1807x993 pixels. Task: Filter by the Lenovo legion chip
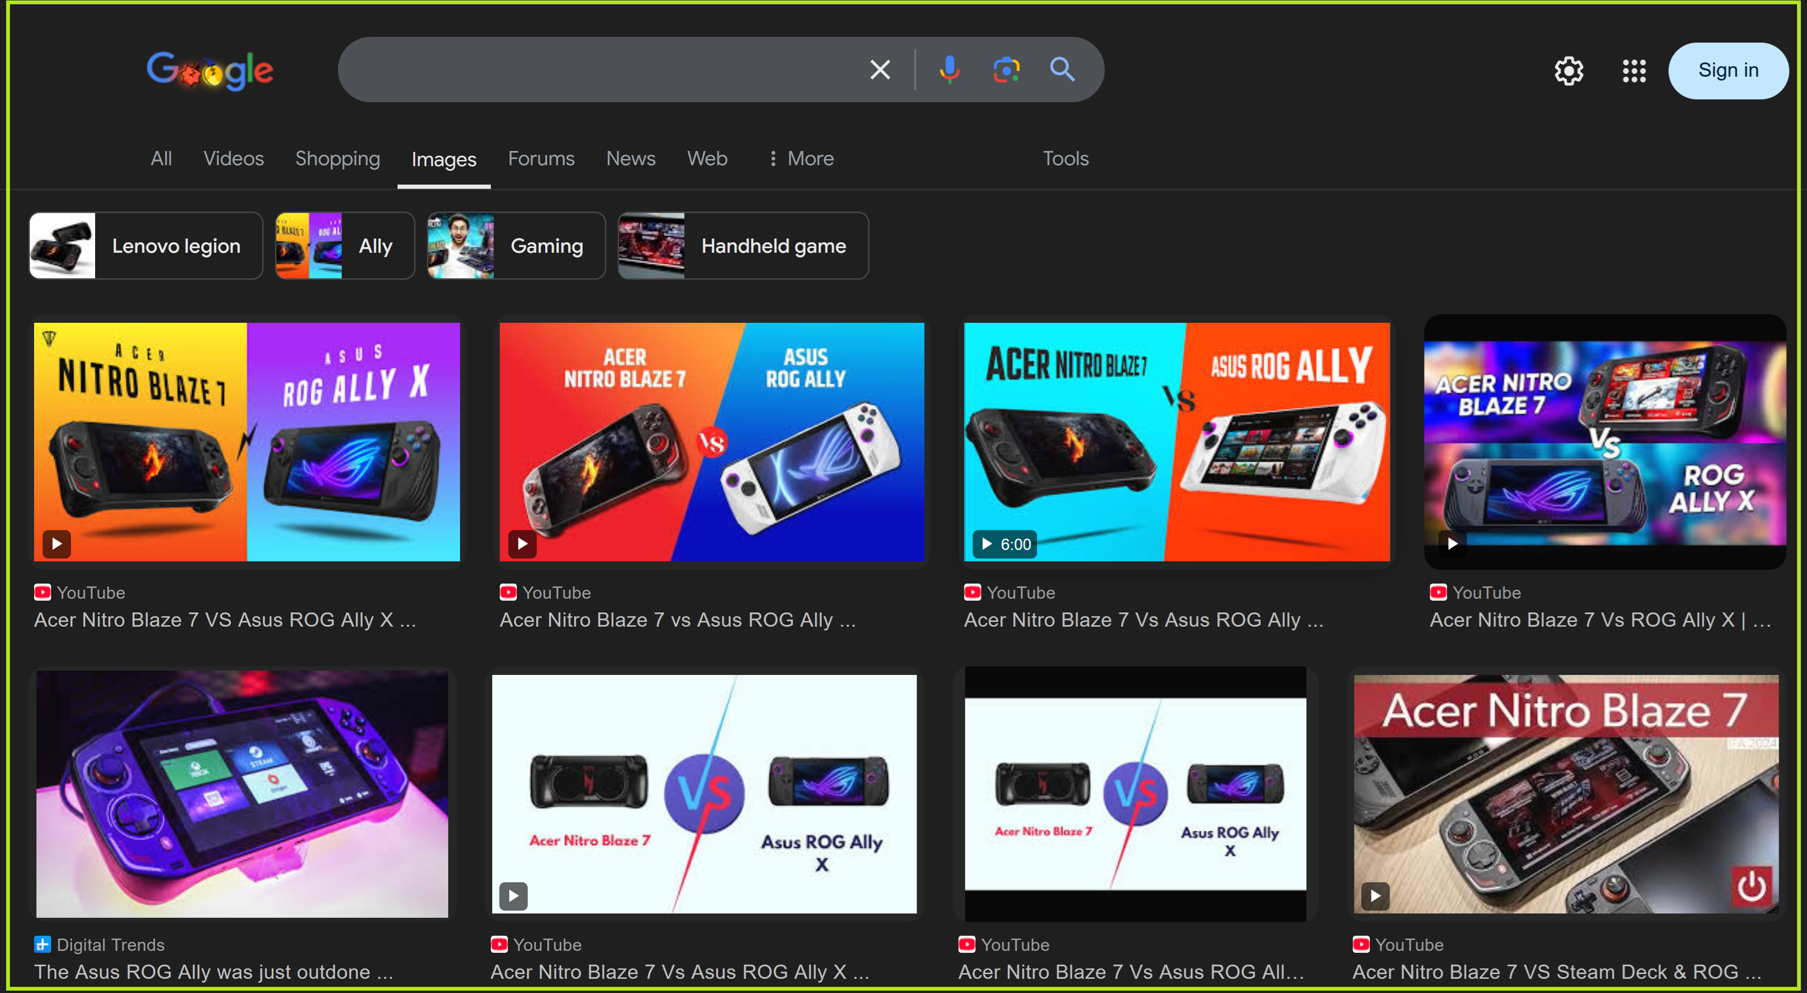[x=146, y=246]
